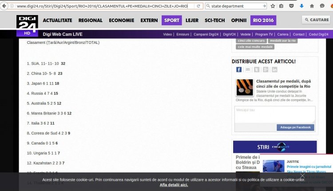
Task: Click the 'medalii aur la rio' tag
Action: click(x=283, y=40)
